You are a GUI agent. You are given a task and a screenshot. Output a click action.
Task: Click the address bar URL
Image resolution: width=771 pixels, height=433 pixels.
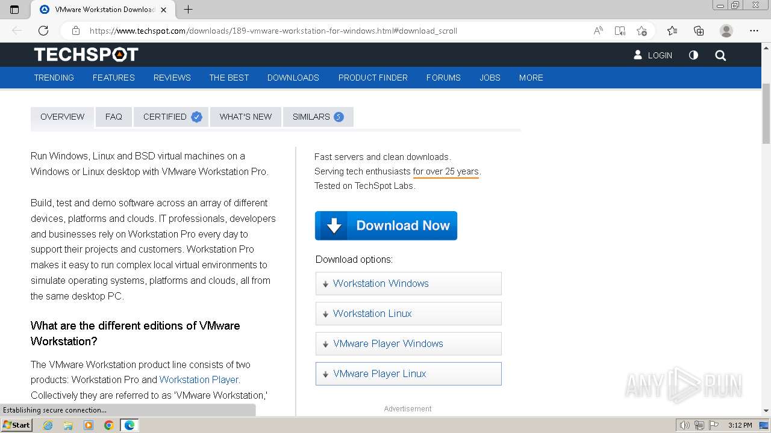tap(273, 31)
